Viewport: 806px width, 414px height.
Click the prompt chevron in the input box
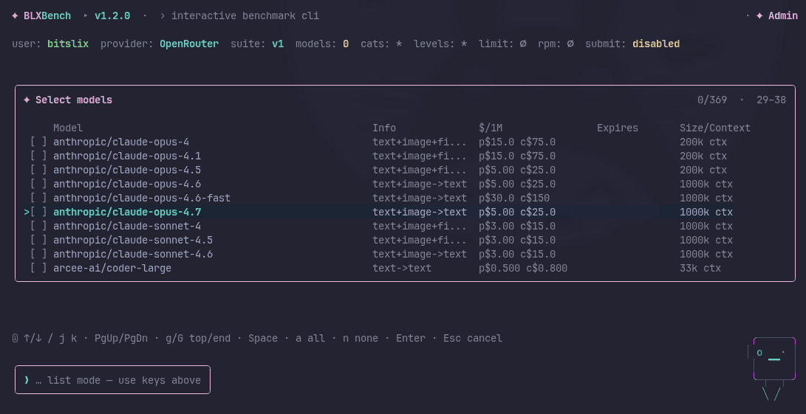pyautogui.click(x=27, y=380)
